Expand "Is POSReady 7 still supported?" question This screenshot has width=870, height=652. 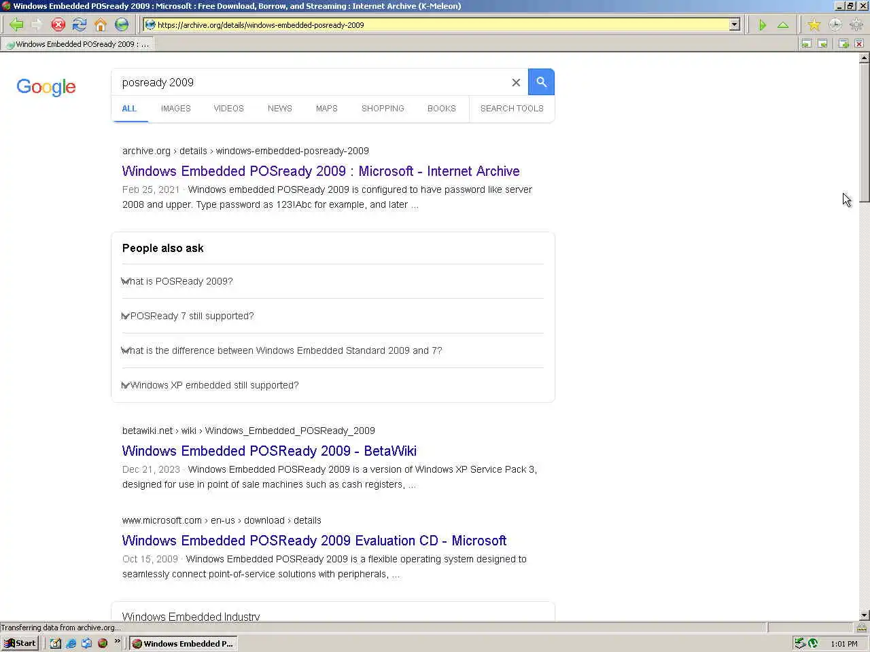[x=333, y=316]
